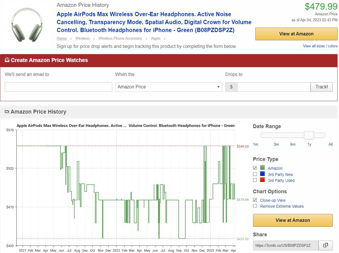The image size is (339, 253).
Task: Select the share URL text field
Action: click(x=286, y=245)
